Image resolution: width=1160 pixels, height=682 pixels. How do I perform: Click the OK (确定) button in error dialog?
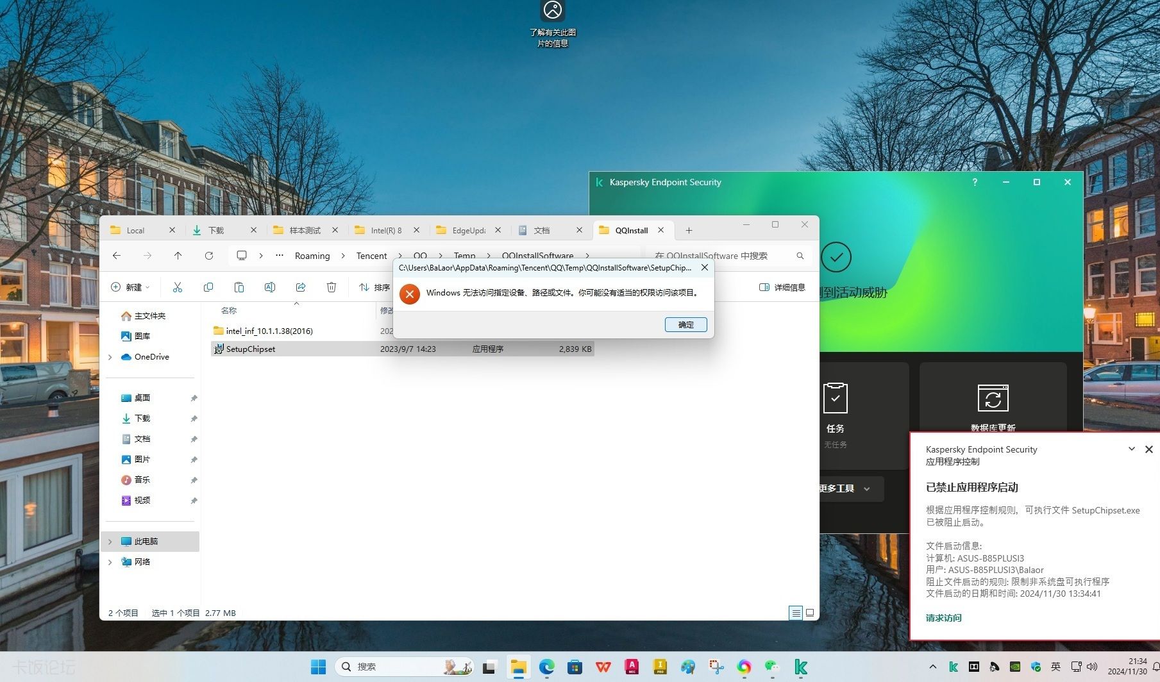[x=685, y=324]
